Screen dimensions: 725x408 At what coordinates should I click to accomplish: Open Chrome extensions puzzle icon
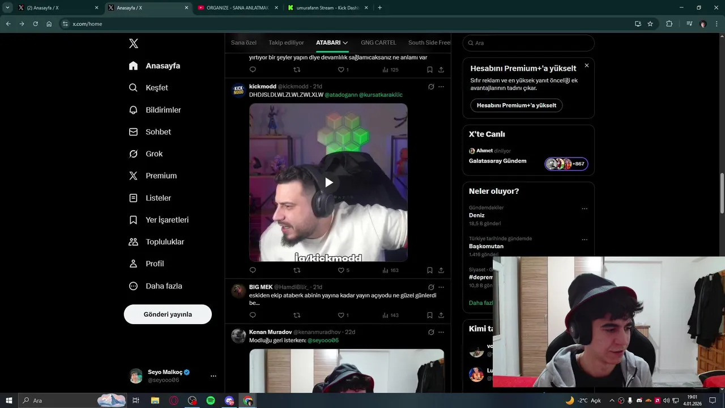[669, 24]
